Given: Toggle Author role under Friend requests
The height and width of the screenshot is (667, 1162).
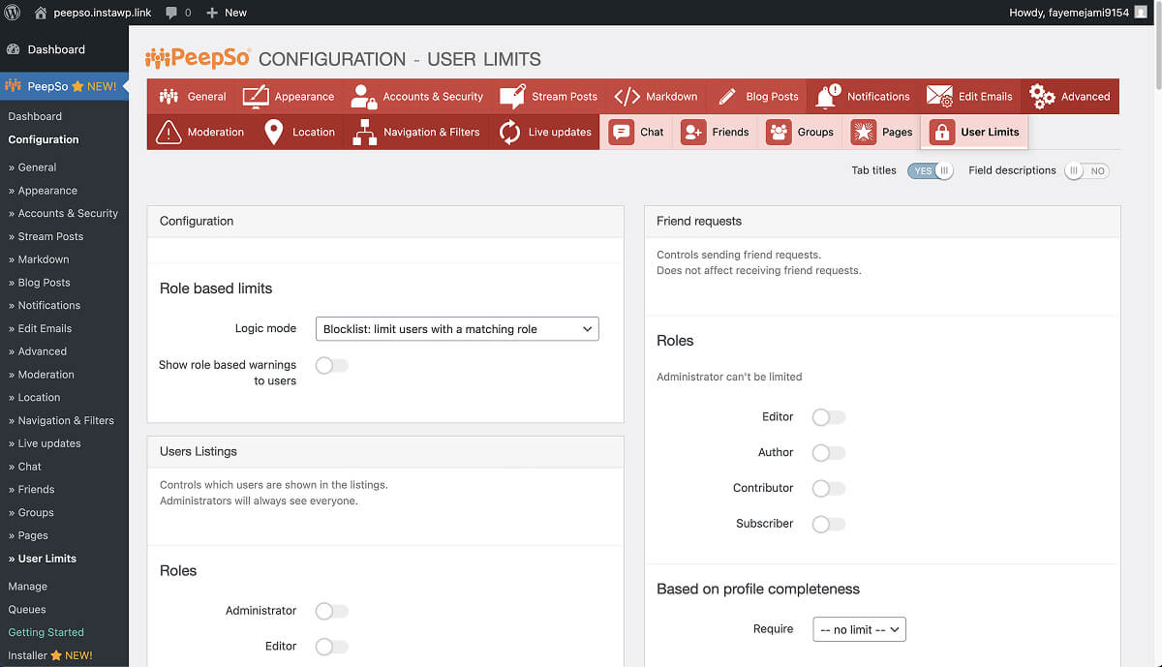Looking at the screenshot, I should (828, 452).
